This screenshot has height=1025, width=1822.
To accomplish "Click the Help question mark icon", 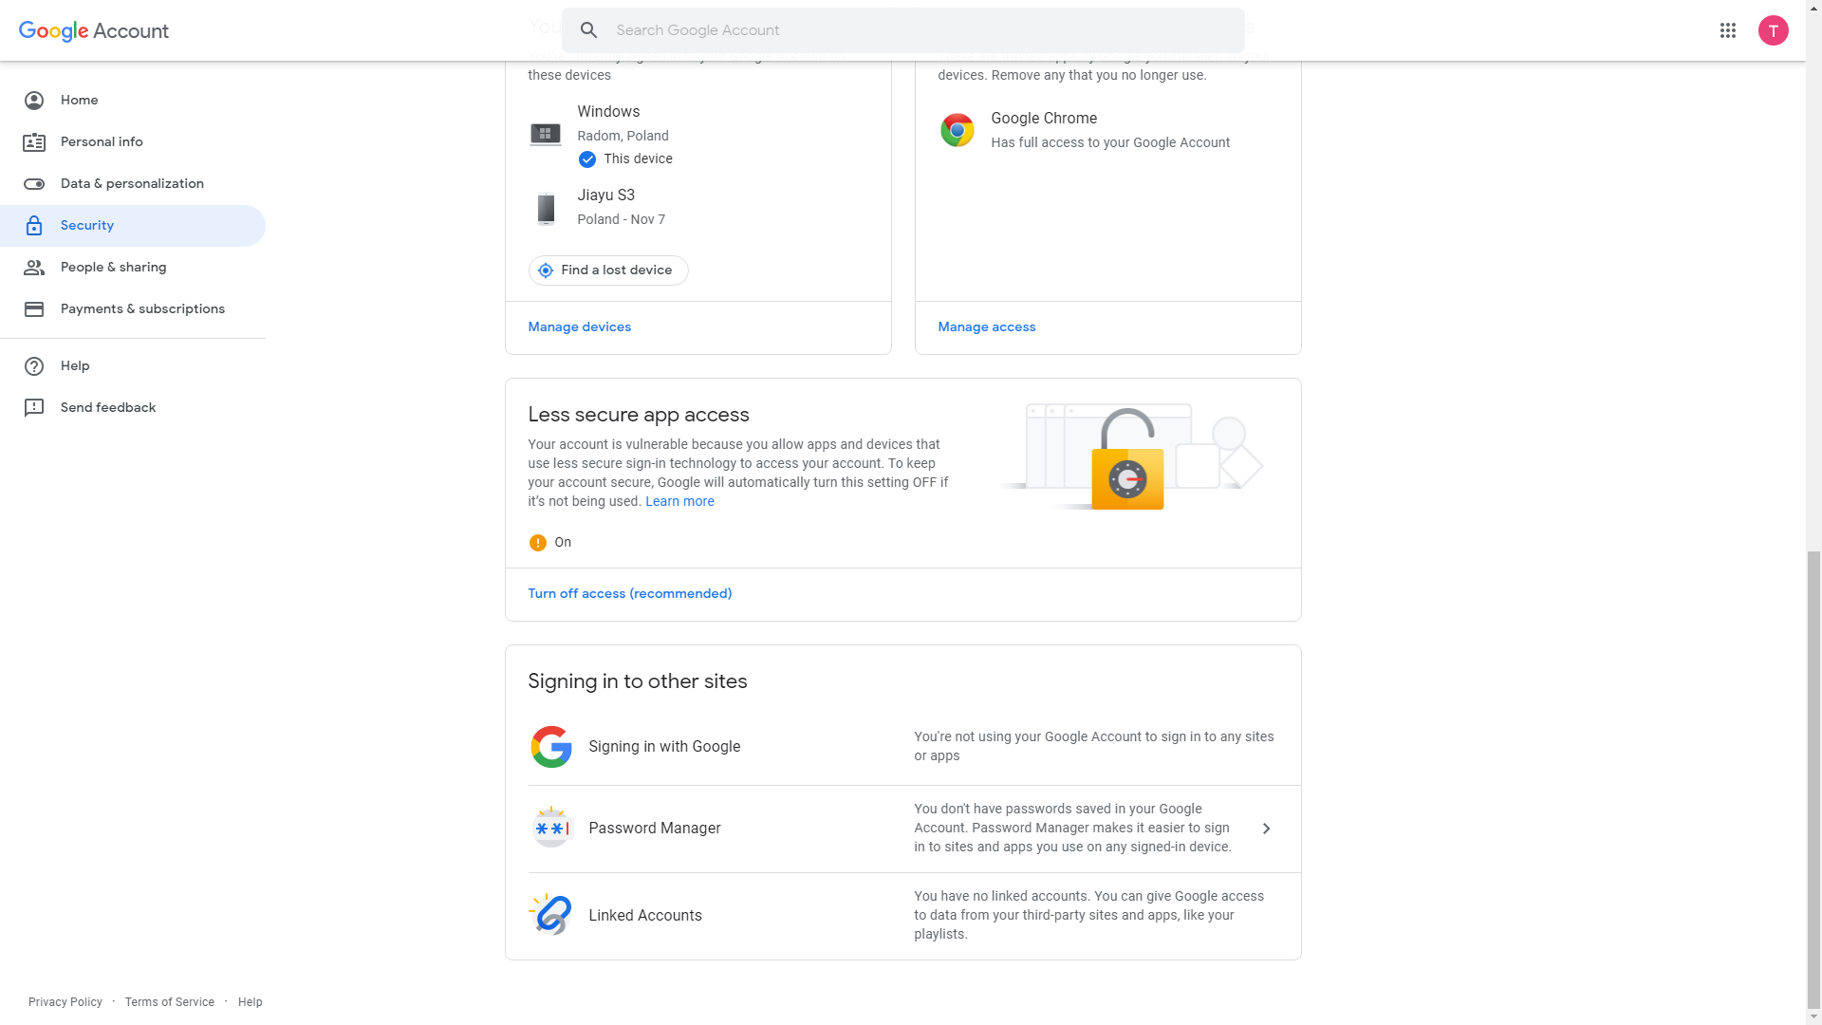I will coord(34,366).
